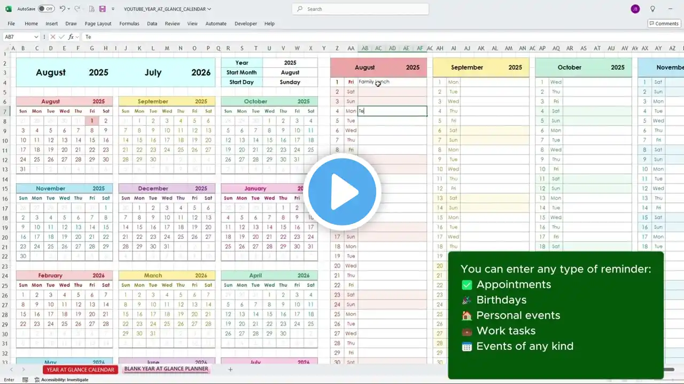Image resolution: width=684 pixels, height=384 pixels.
Task: Switch to the Formulas tab
Action: pyautogui.click(x=129, y=23)
